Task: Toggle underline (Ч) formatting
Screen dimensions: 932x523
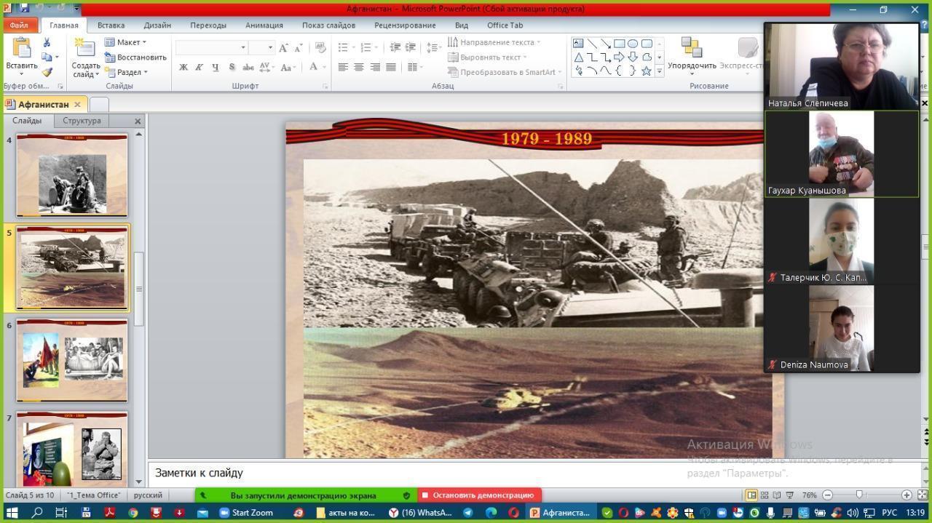Action: coord(215,67)
